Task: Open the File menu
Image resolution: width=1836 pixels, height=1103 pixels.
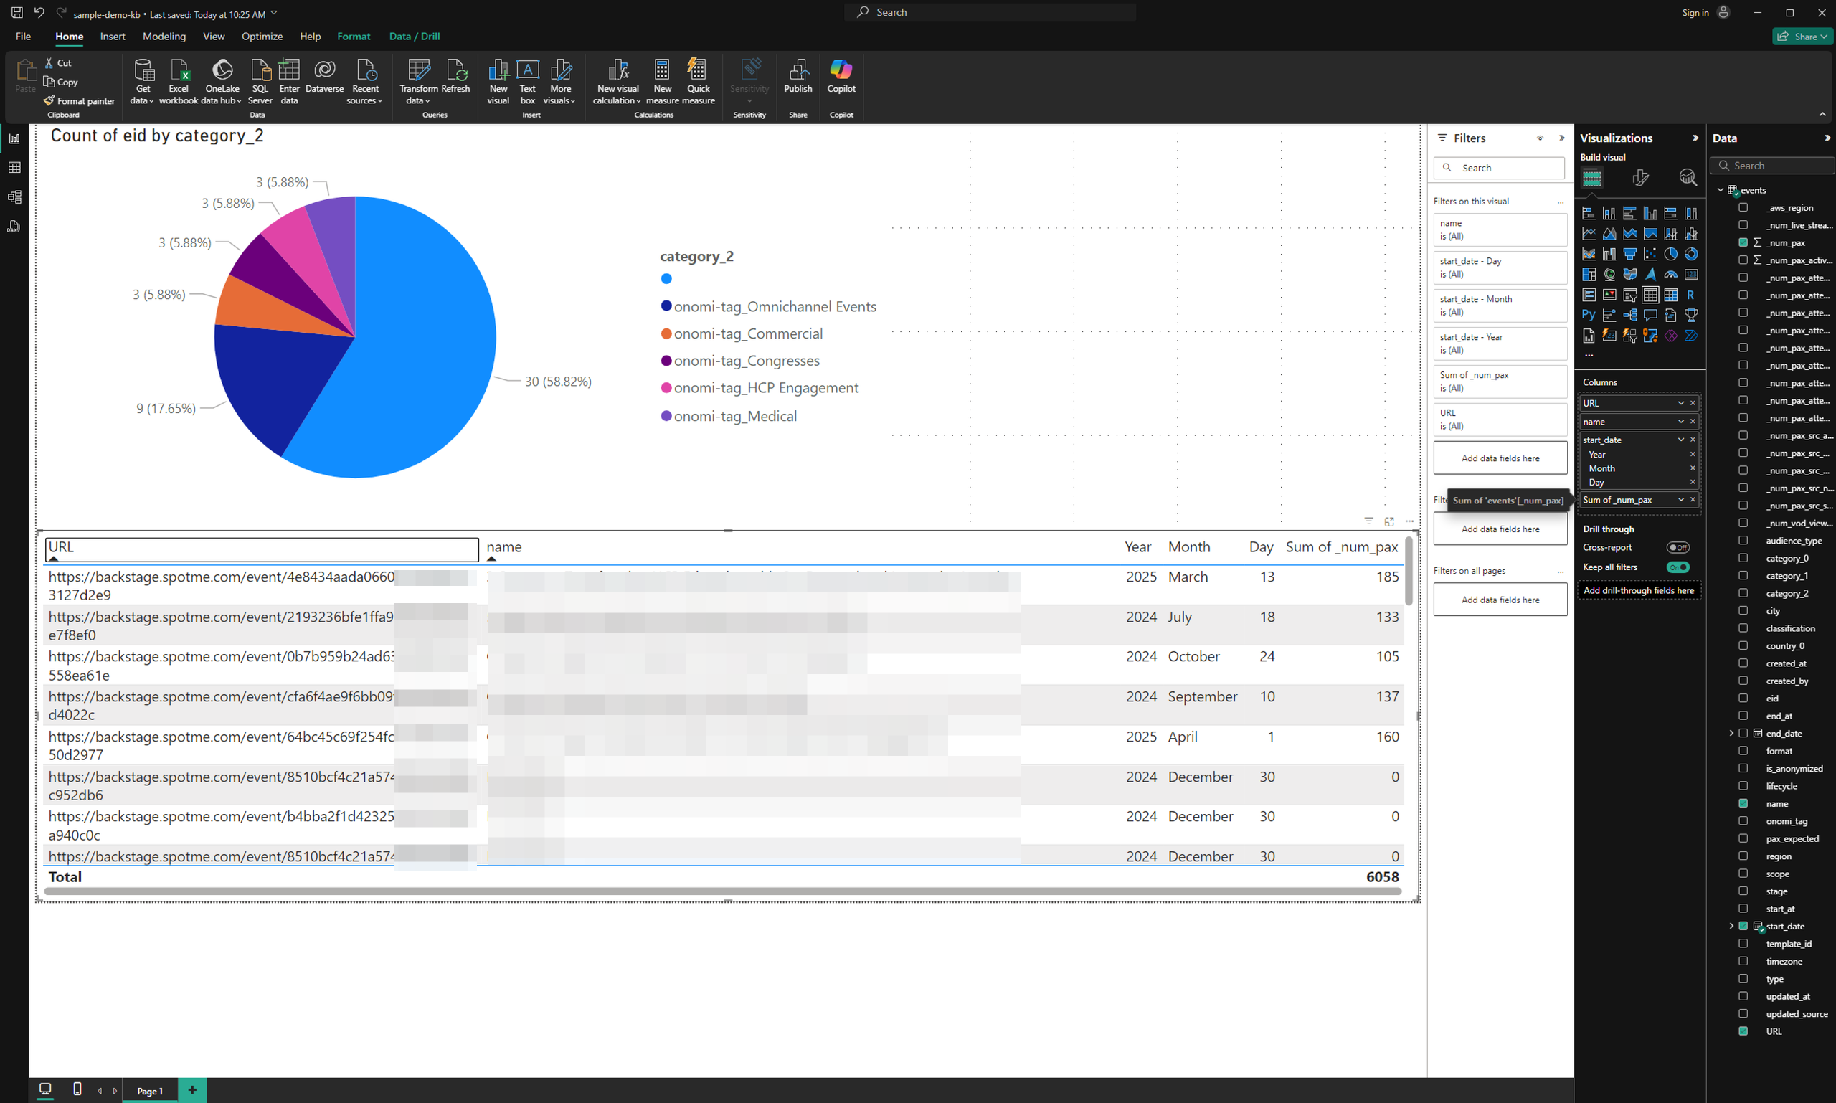Action: (23, 37)
